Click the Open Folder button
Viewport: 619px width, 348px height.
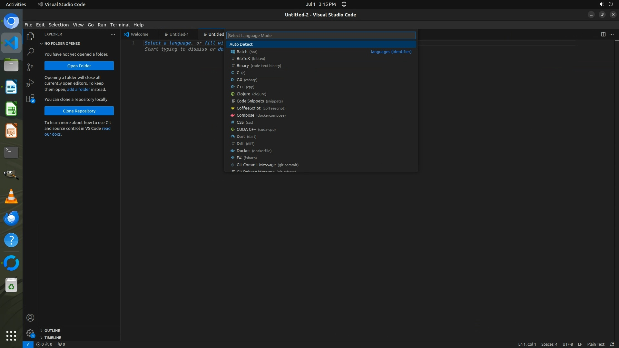[79, 66]
